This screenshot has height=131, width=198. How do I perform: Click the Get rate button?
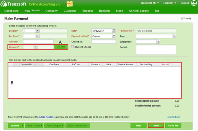(x=61, y=47)
